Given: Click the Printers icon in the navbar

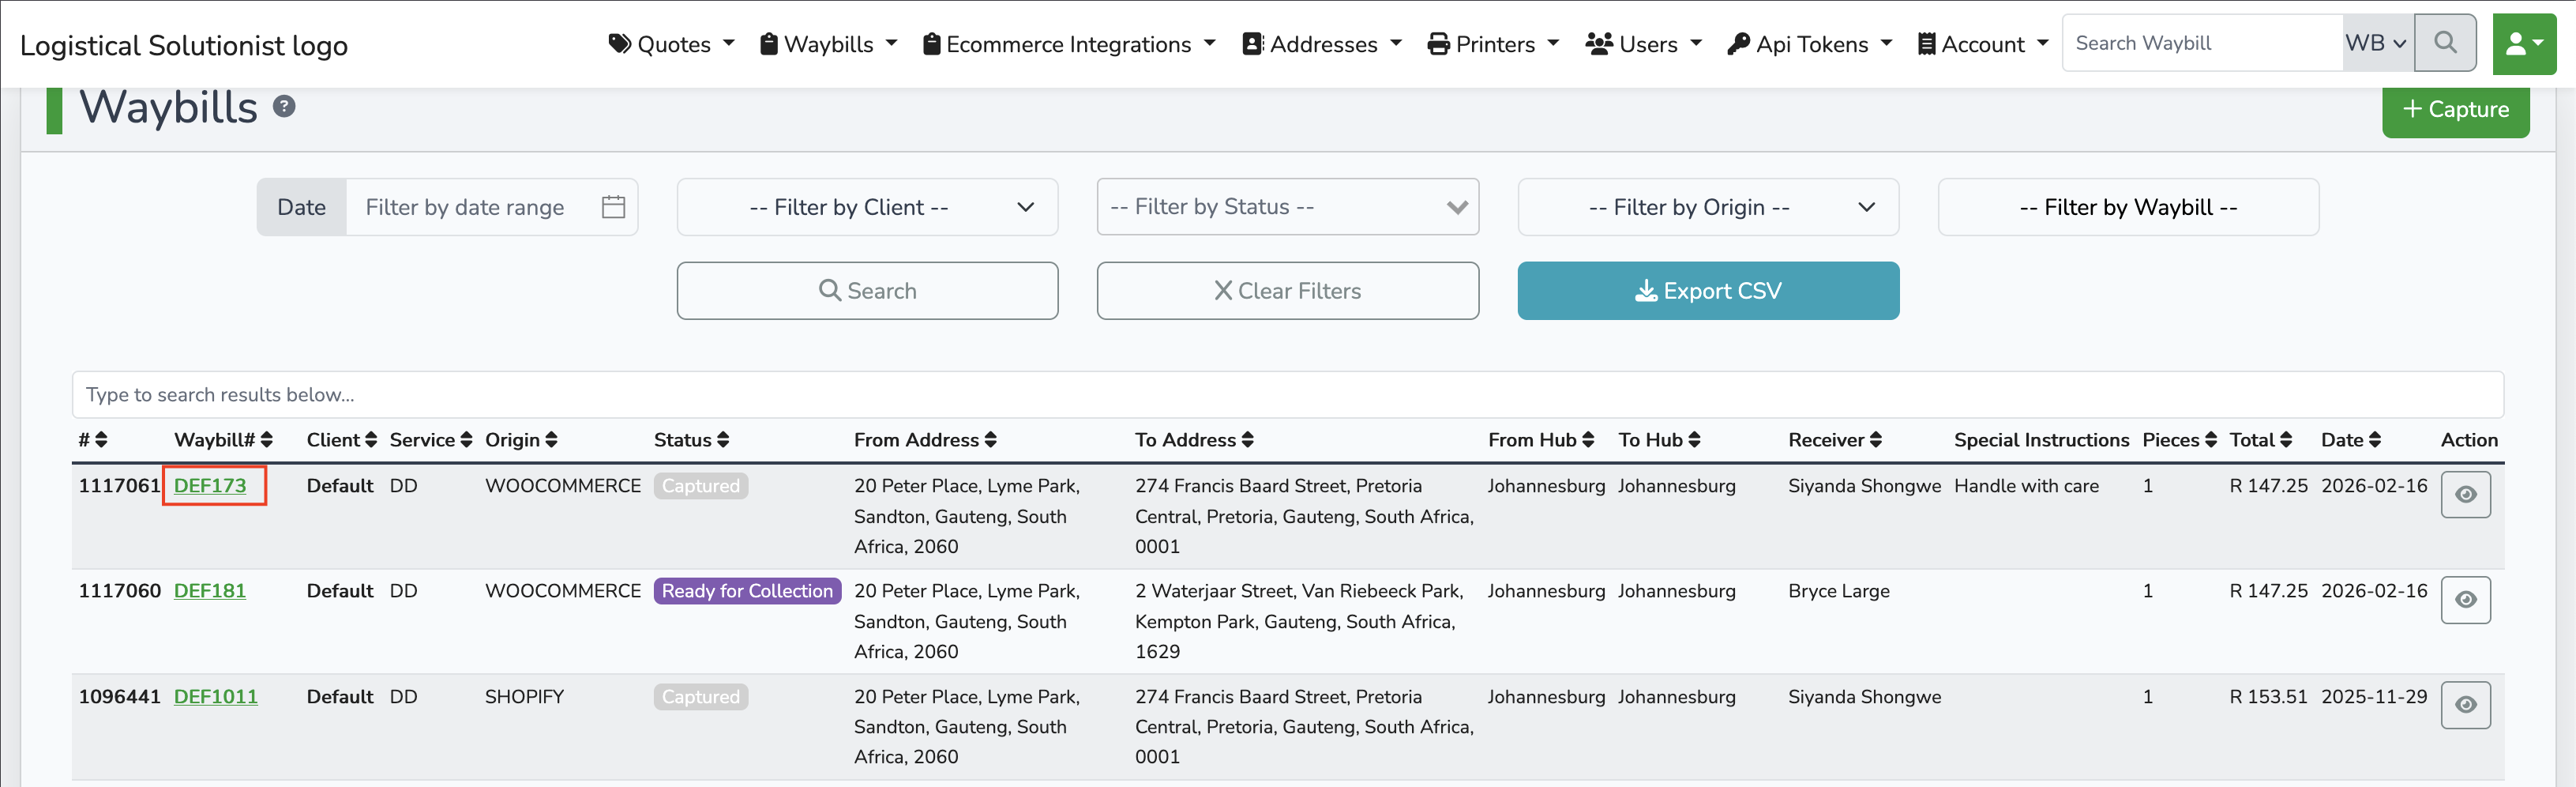Looking at the screenshot, I should click(x=1437, y=43).
